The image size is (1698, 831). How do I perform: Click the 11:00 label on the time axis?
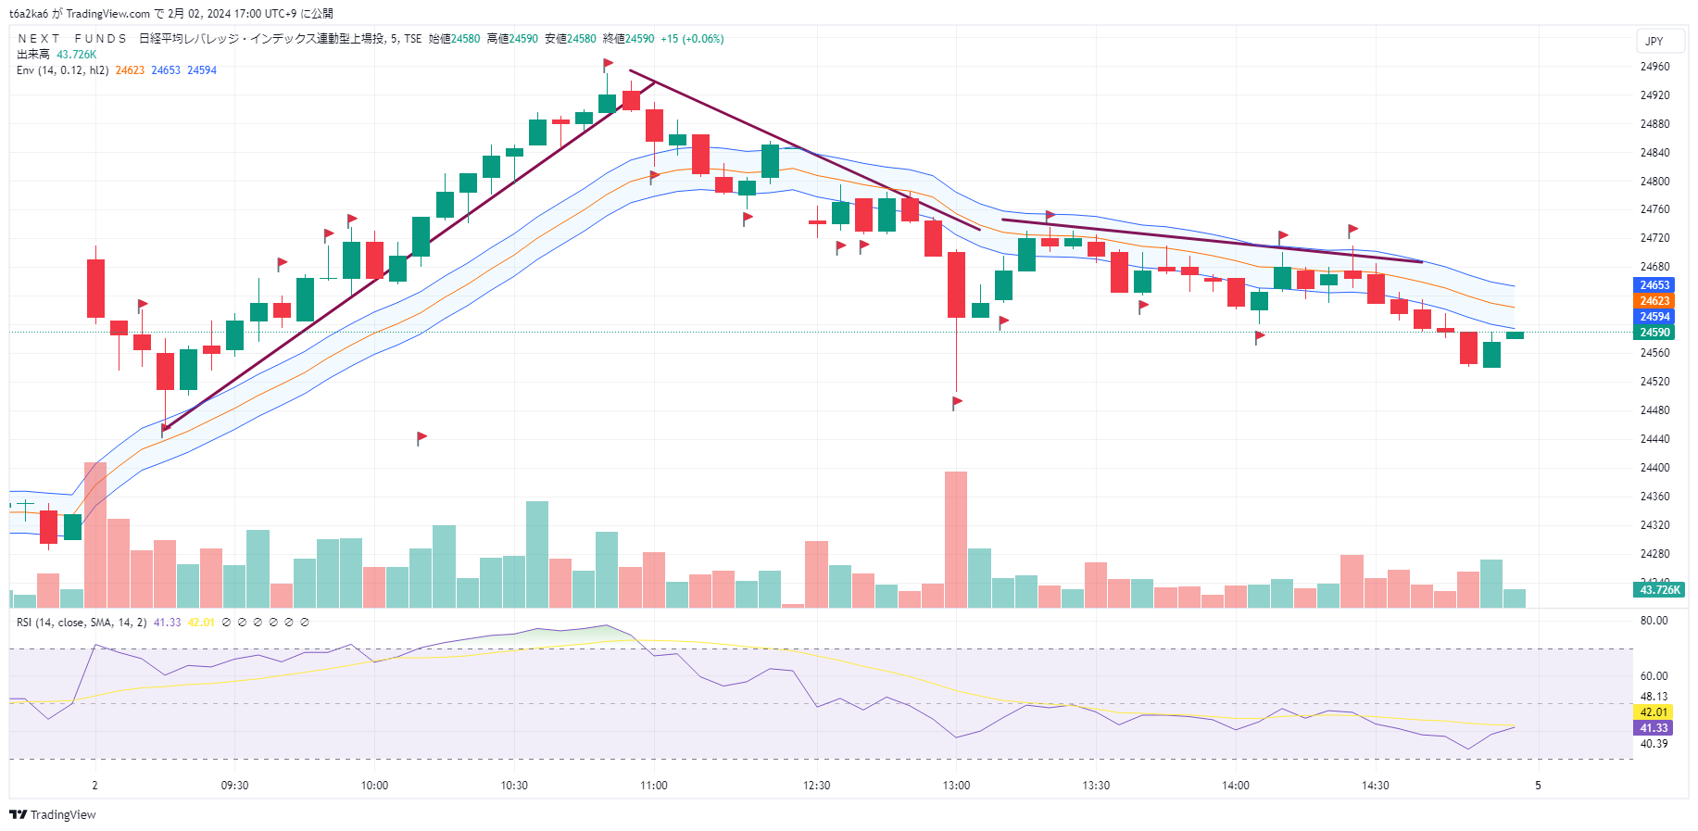point(654,786)
